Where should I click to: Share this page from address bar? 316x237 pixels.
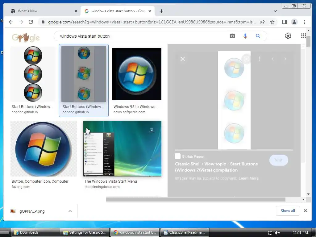262,22
